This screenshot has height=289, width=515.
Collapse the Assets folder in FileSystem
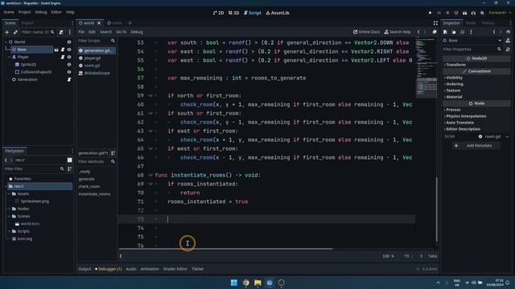pos(9,194)
